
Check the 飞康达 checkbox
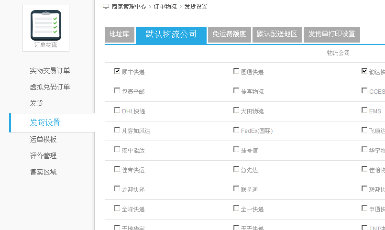(x=364, y=130)
